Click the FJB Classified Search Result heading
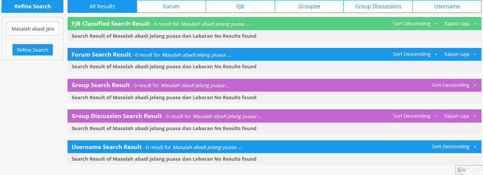This screenshot has height=175, width=483. [111, 24]
